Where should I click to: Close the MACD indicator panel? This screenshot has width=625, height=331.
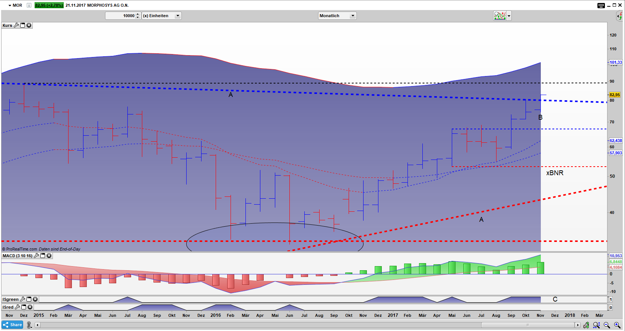click(x=49, y=256)
